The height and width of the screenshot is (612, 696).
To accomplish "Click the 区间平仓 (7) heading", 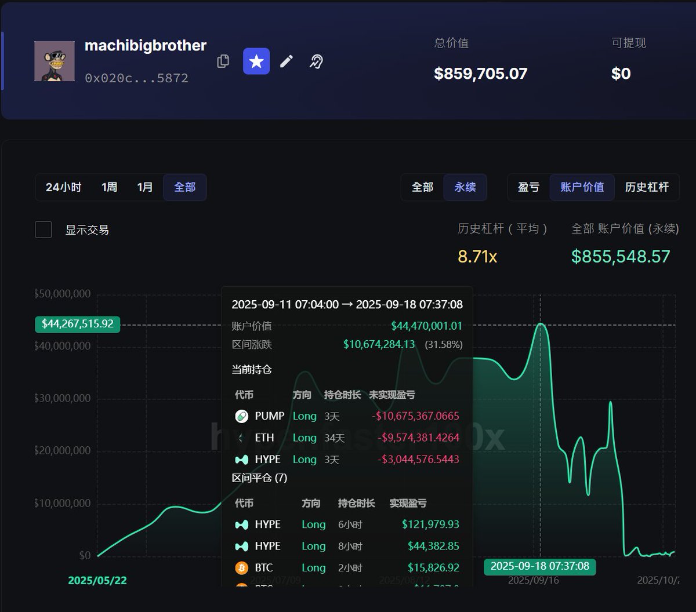I will point(260,478).
